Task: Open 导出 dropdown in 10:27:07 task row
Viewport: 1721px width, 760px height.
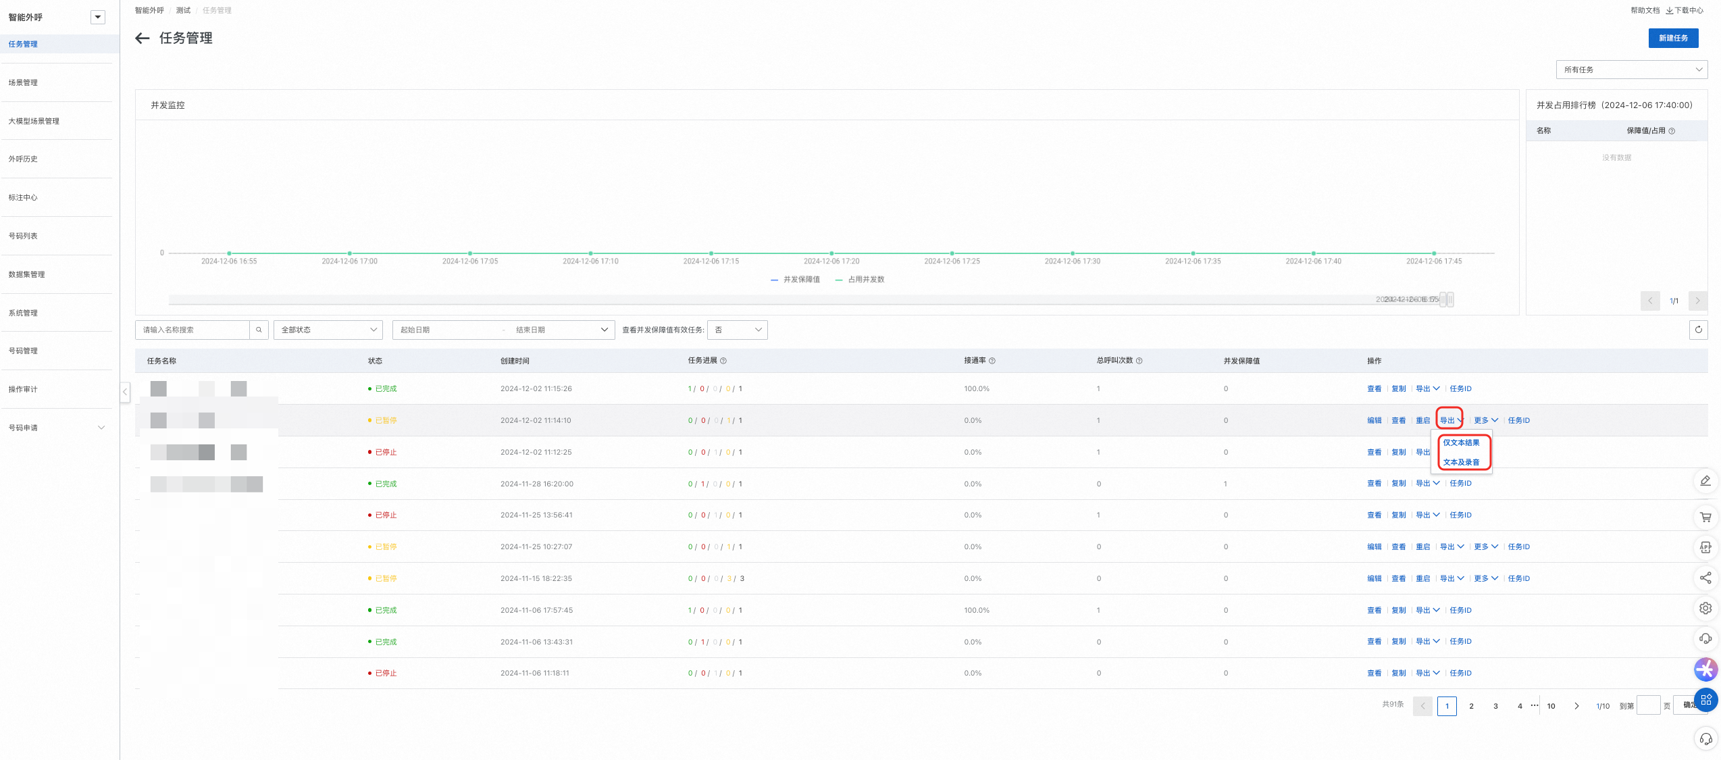Action: click(x=1452, y=547)
